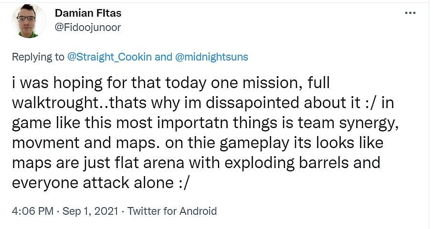The width and height of the screenshot is (433, 229).
Task: Click the @Fidoojunoor handle
Action: click(88, 27)
